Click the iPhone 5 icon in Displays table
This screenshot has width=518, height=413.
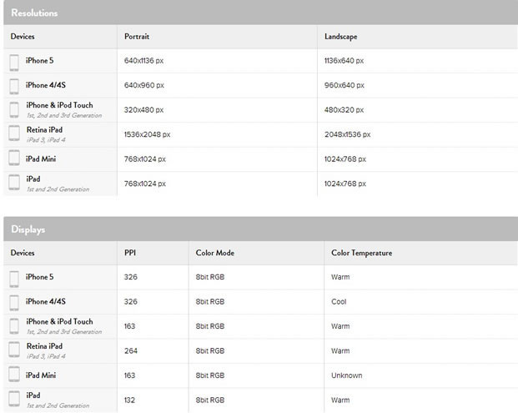pos(14,280)
